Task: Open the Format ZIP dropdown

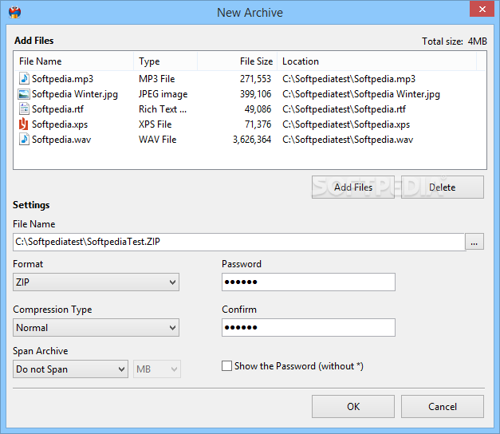Action: pos(96,282)
